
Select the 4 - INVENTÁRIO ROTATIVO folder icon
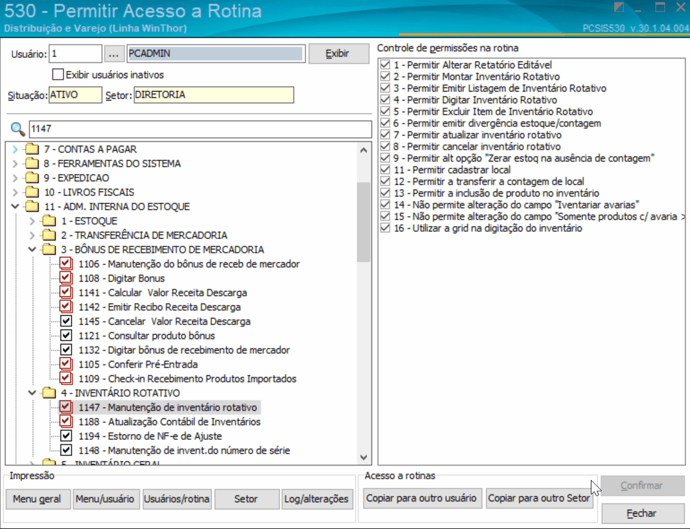pyautogui.click(x=49, y=393)
